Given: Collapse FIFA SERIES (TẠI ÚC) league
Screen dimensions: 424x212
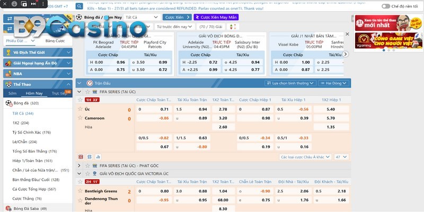Looking at the screenshot, I should click(x=79, y=92).
